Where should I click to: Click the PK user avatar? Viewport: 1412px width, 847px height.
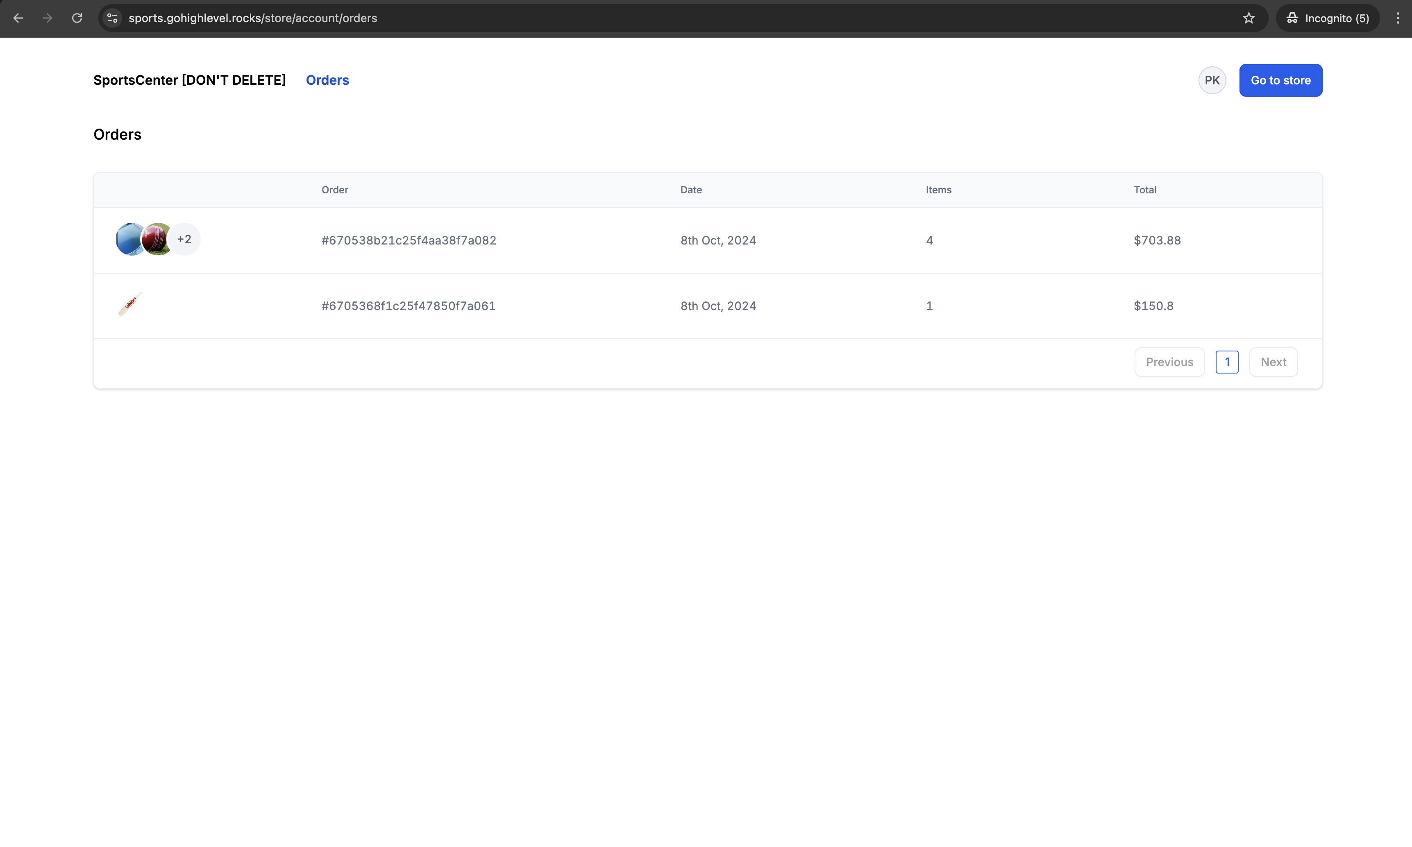(x=1212, y=80)
